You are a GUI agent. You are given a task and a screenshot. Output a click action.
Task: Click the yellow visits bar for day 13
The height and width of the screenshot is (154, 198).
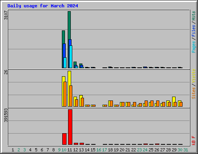point(81,97)
